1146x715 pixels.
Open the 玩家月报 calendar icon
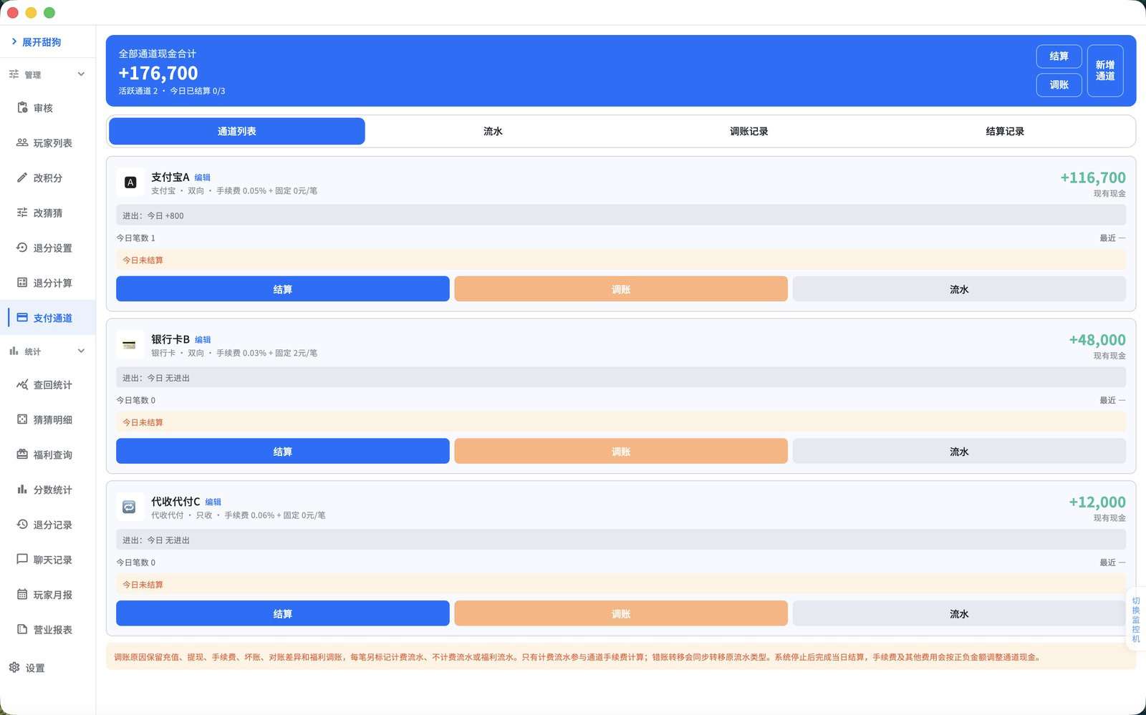22,595
